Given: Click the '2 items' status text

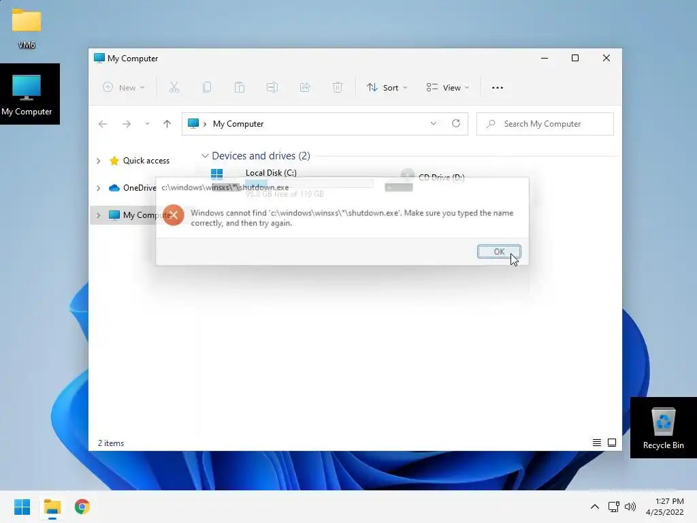Looking at the screenshot, I should [x=111, y=443].
